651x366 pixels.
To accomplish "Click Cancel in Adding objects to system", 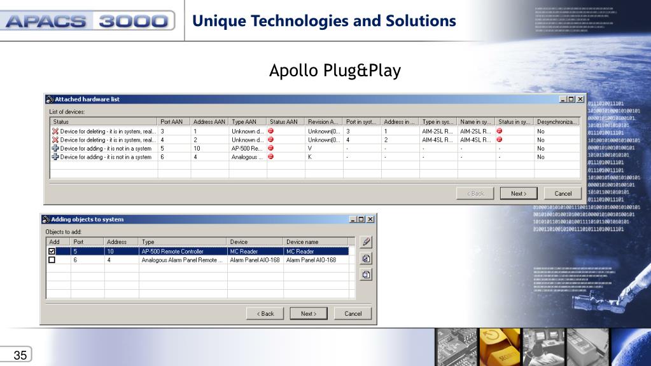I will click(353, 314).
